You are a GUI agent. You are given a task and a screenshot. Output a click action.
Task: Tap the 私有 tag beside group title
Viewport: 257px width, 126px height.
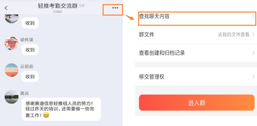[x=82, y=5]
